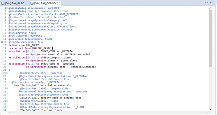Click the vertical scrollbar thumb
This screenshot has height=115, width=217.
[210, 38]
